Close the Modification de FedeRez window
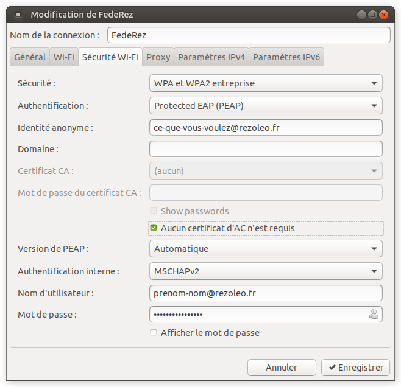This screenshot has height=387, width=401. [383, 15]
